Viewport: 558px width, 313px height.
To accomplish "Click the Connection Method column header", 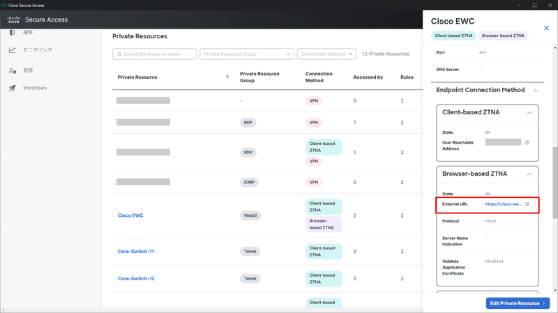I will [319, 77].
